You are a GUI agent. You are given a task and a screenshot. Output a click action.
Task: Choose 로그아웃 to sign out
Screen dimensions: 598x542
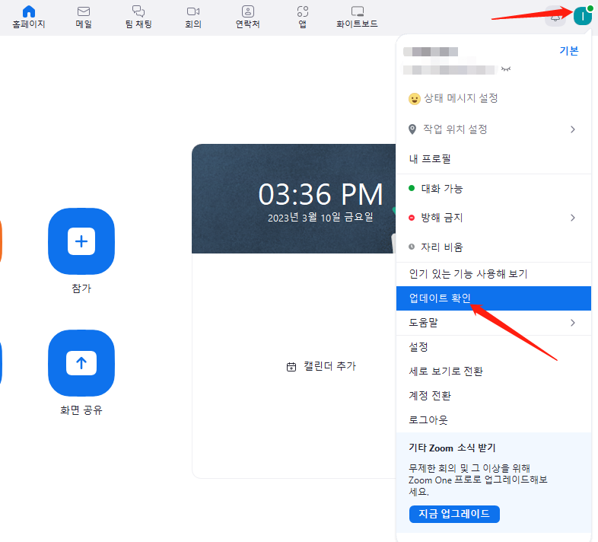494,420
